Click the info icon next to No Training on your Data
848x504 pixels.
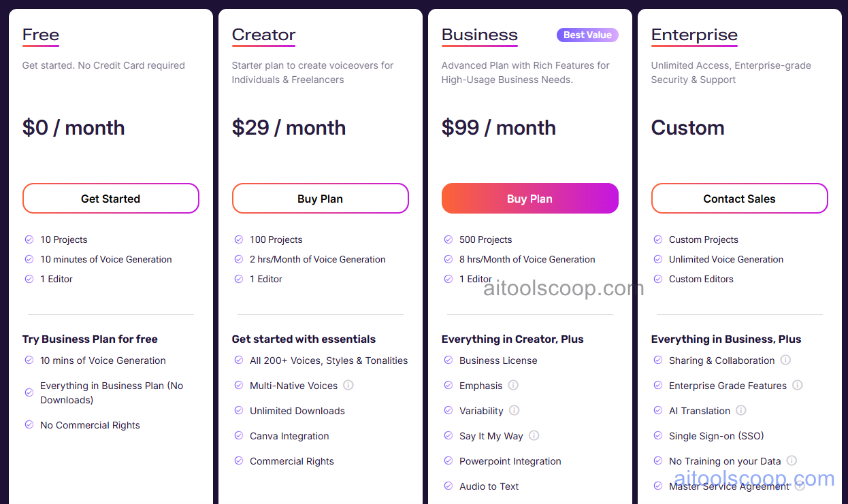click(792, 461)
